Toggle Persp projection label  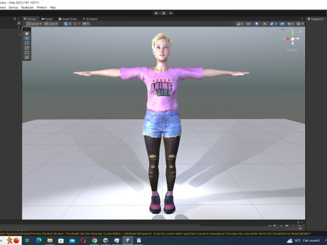(292, 50)
